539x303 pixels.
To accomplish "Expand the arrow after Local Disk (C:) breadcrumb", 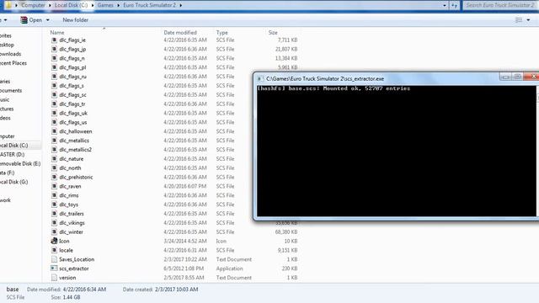I will pos(92,5).
